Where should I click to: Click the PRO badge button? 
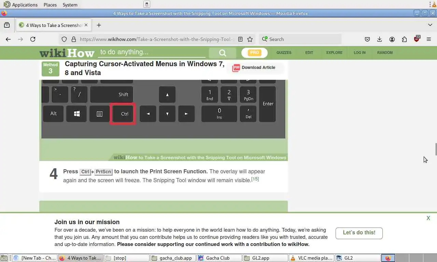pos(254,53)
